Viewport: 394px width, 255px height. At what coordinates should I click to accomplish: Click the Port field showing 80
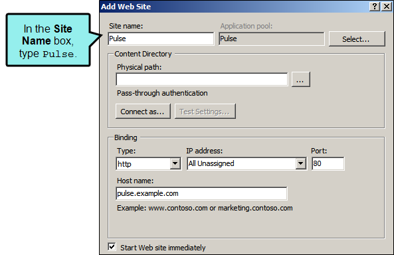tap(328, 164)
